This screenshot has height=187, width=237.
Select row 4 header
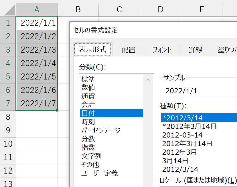(x=8, y=63)
